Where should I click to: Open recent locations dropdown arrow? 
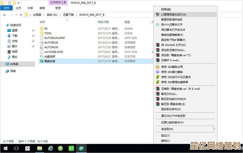click(x=16, y=15)
